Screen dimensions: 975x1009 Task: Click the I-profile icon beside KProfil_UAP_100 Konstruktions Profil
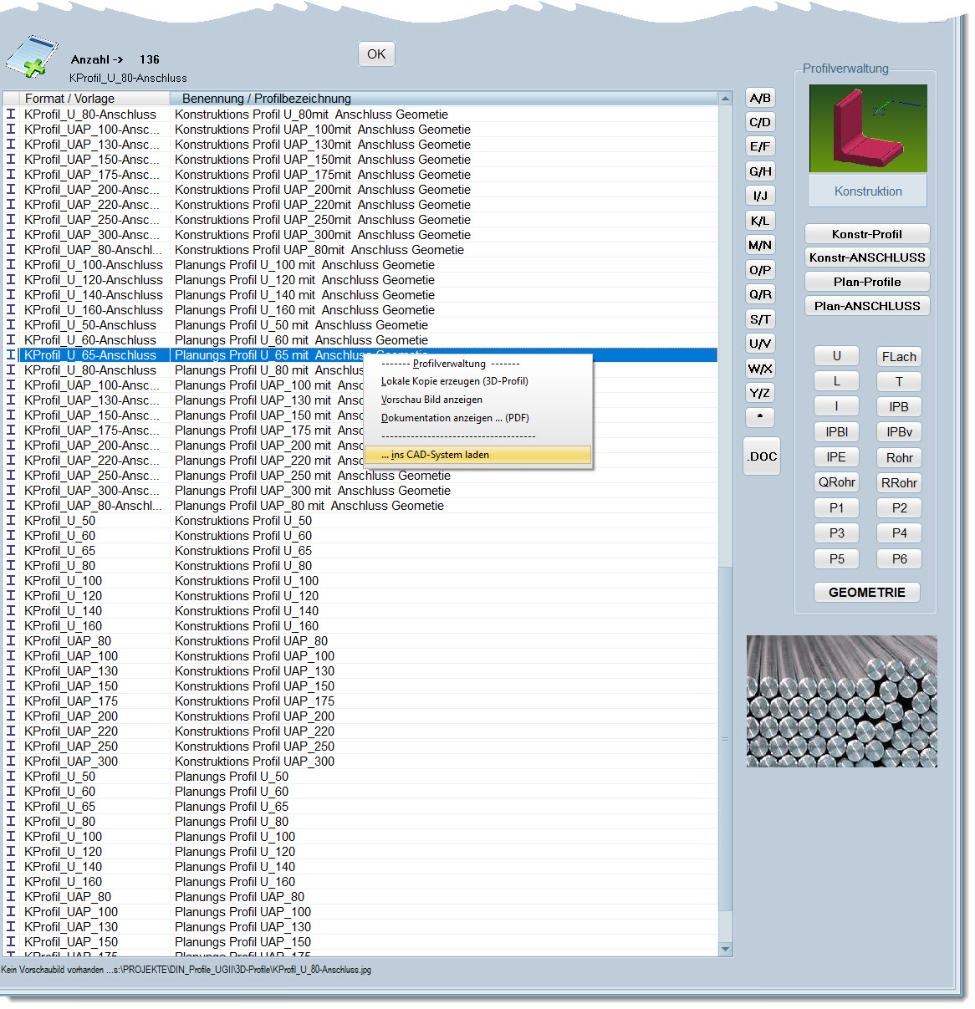click(x=11, y=656)
